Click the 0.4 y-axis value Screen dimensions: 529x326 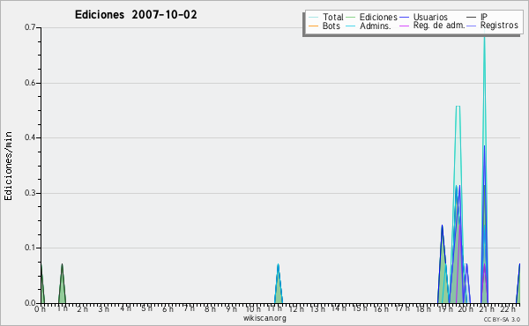point(30,137)
